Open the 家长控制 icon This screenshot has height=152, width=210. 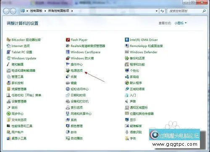click(x=8, y=83)
